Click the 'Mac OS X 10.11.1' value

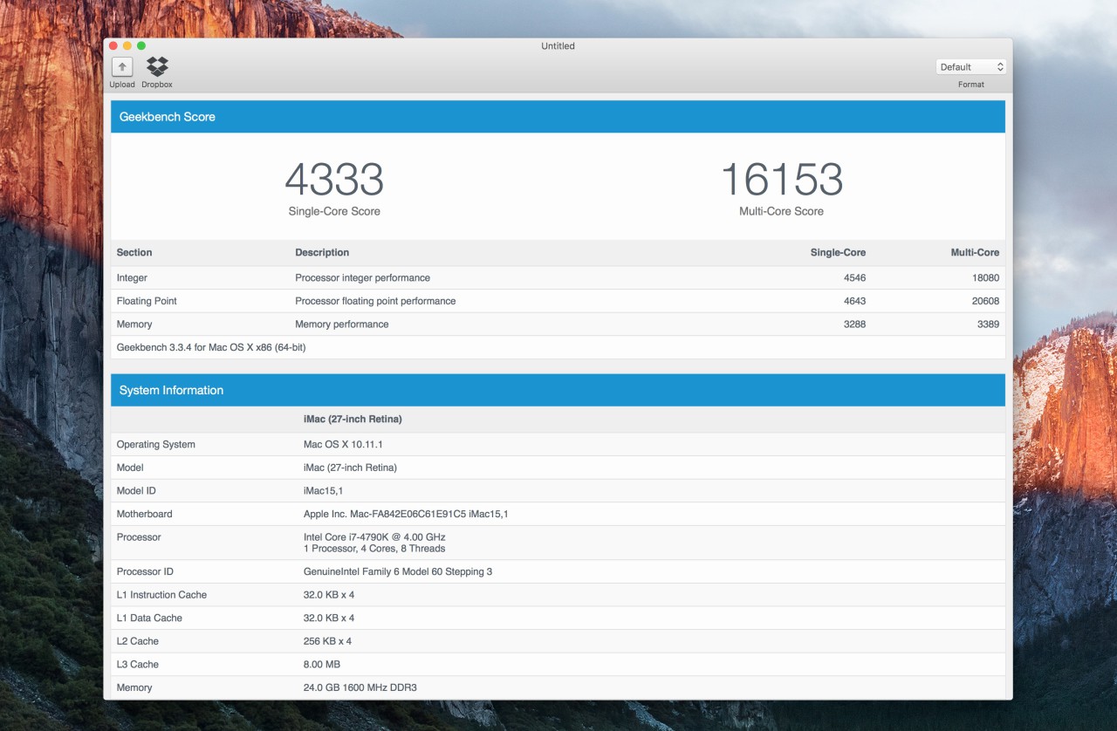[343, 445]
